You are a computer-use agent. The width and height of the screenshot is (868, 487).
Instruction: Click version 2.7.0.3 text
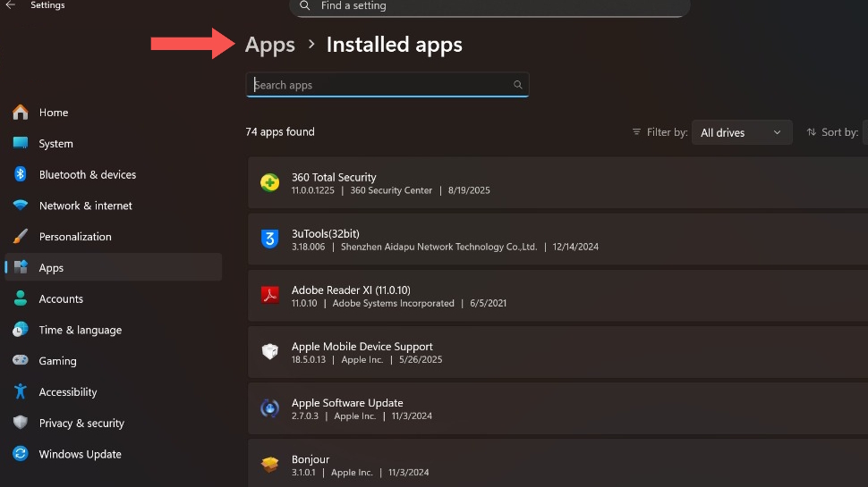[x=305, y=416]
